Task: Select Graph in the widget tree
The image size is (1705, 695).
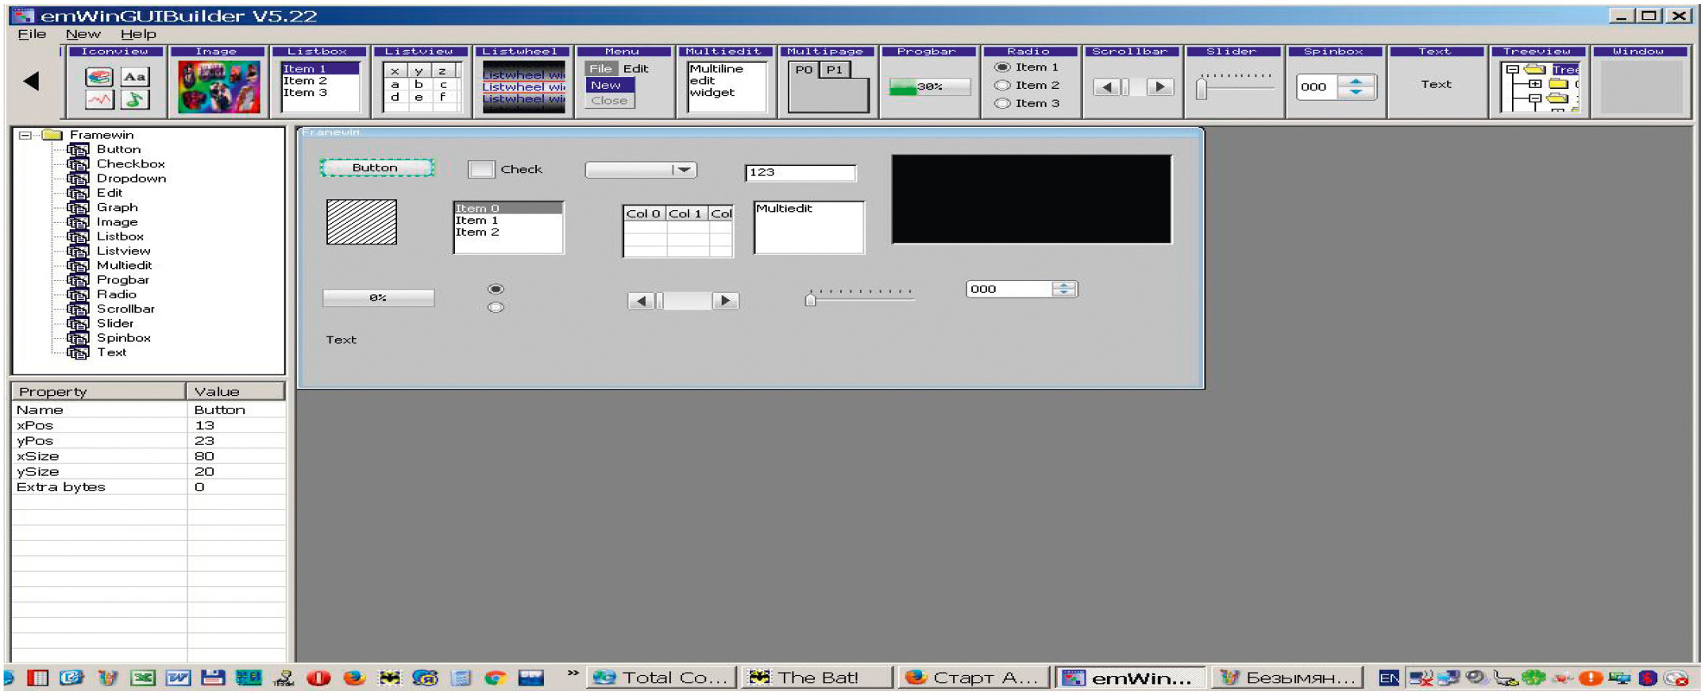Action: 117,207
